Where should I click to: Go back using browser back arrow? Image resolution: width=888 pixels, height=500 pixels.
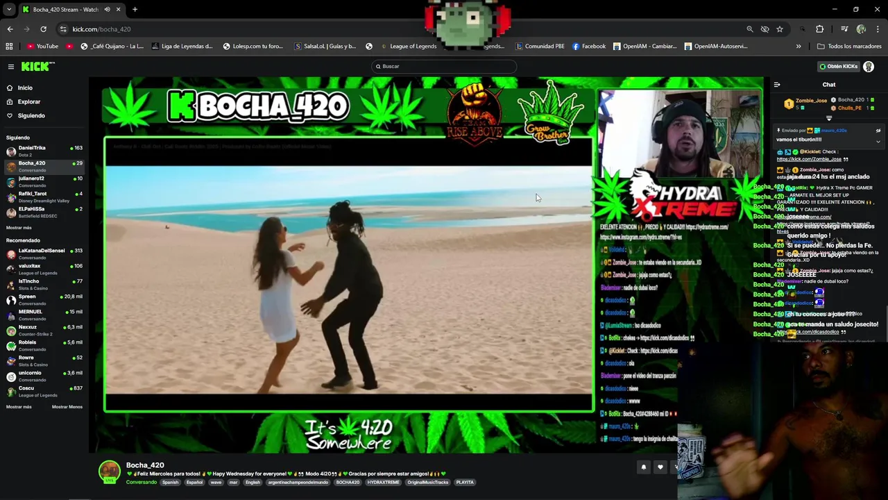point(10,29)
